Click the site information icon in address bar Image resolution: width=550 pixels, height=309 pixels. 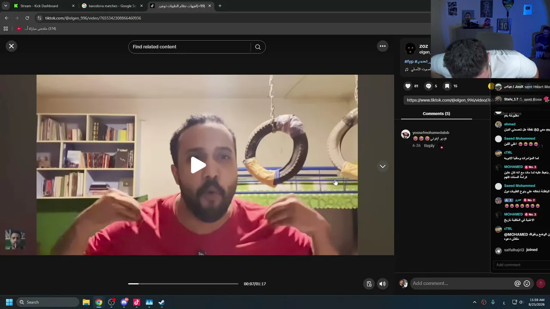coord(40,18)
